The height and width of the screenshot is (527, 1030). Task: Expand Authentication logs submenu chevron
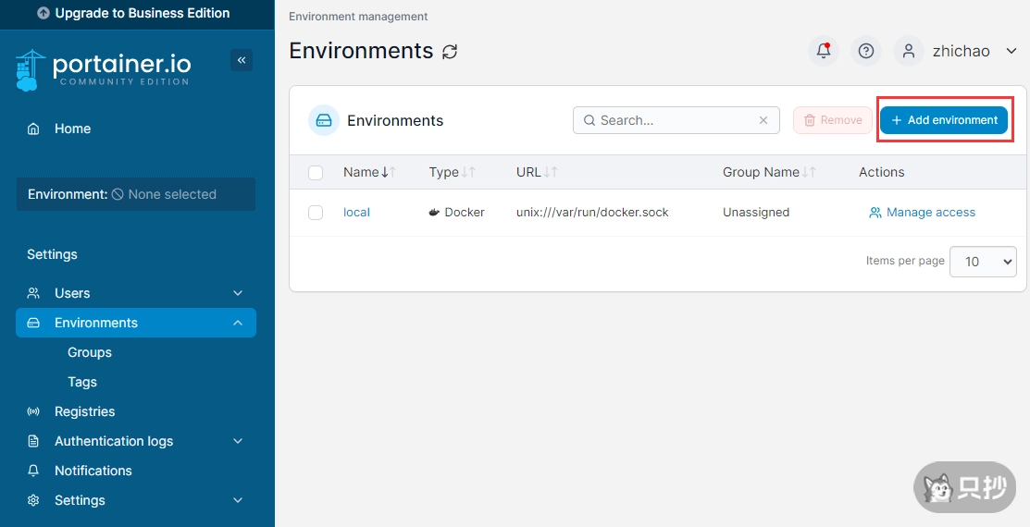238,441
